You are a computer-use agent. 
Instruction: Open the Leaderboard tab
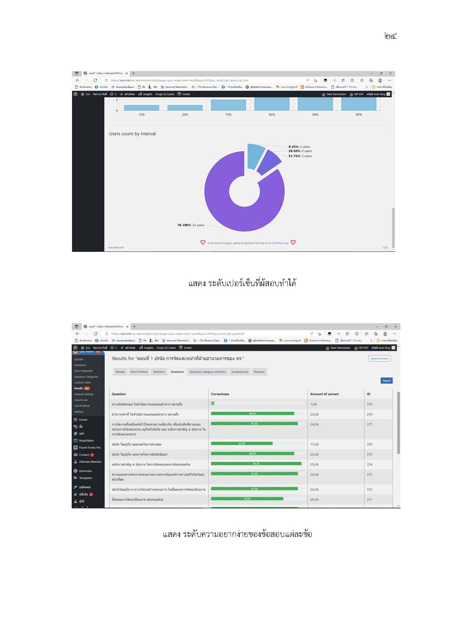coord(240,372)
